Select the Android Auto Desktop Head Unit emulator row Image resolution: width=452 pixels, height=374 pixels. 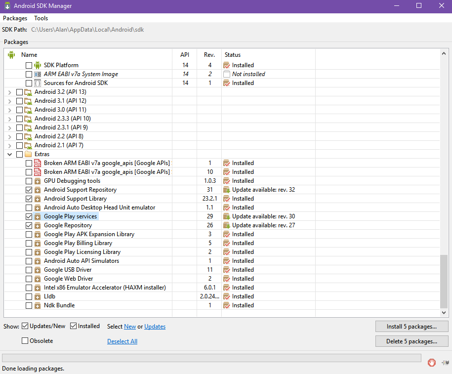pyautogui.click(x=222, y=208)
